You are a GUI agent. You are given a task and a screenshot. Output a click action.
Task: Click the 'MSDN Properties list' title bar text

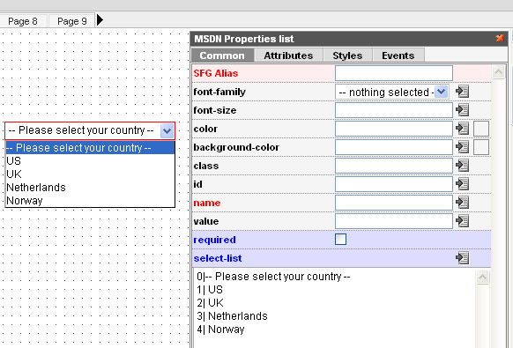tap(244, 39)
